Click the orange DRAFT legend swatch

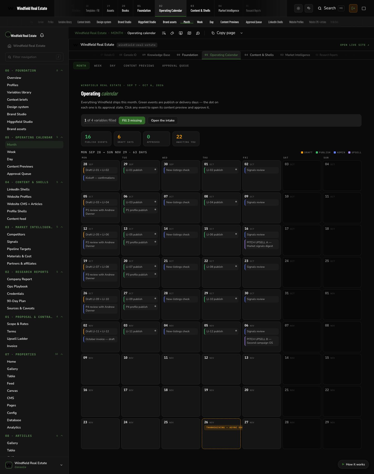click(x=302, y=152)
